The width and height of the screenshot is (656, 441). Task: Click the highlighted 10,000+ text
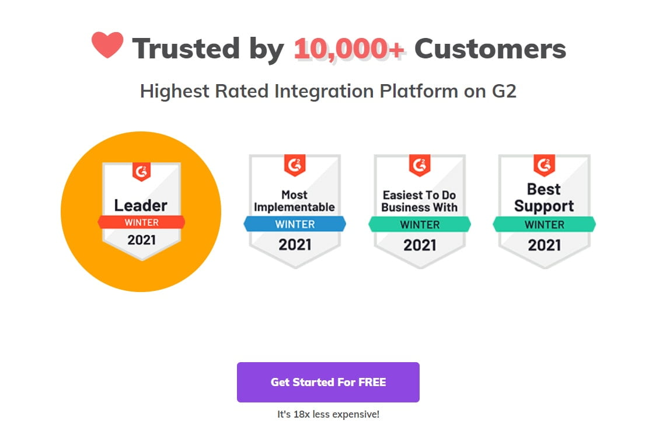(x=349, y=48)
